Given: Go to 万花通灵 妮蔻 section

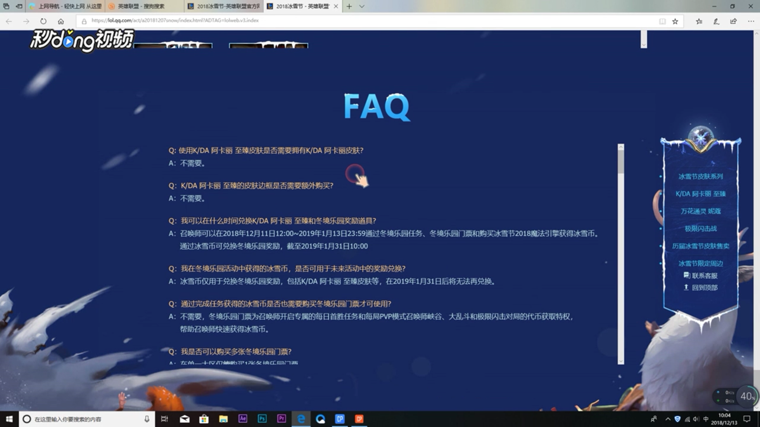Looking at the screenshot, I should (701, 211).
